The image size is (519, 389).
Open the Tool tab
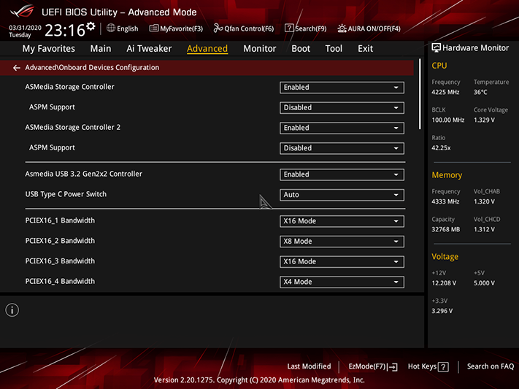tap(334, 49)
